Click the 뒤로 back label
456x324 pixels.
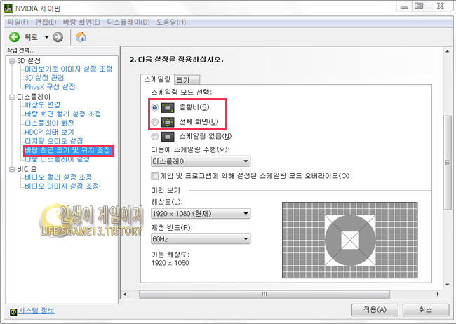tap(31, 37)
